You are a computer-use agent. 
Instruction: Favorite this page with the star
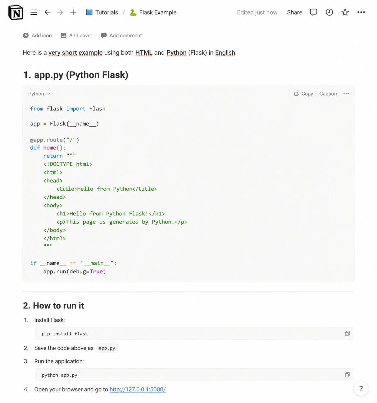(x=345, y=12)
